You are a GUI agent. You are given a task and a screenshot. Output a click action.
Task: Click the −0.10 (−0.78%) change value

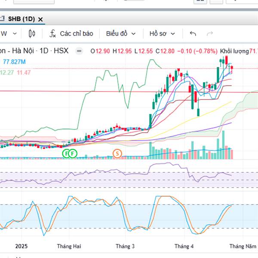pos(197,51)
